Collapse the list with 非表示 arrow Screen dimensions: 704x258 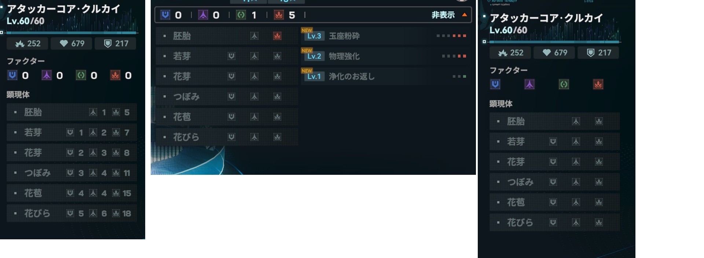[449, 15]
